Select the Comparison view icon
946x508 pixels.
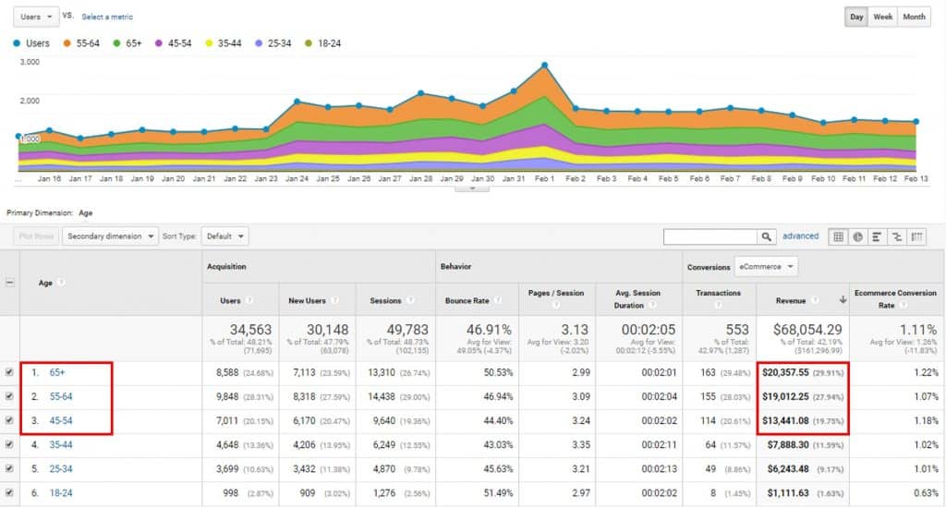(897, 236)
